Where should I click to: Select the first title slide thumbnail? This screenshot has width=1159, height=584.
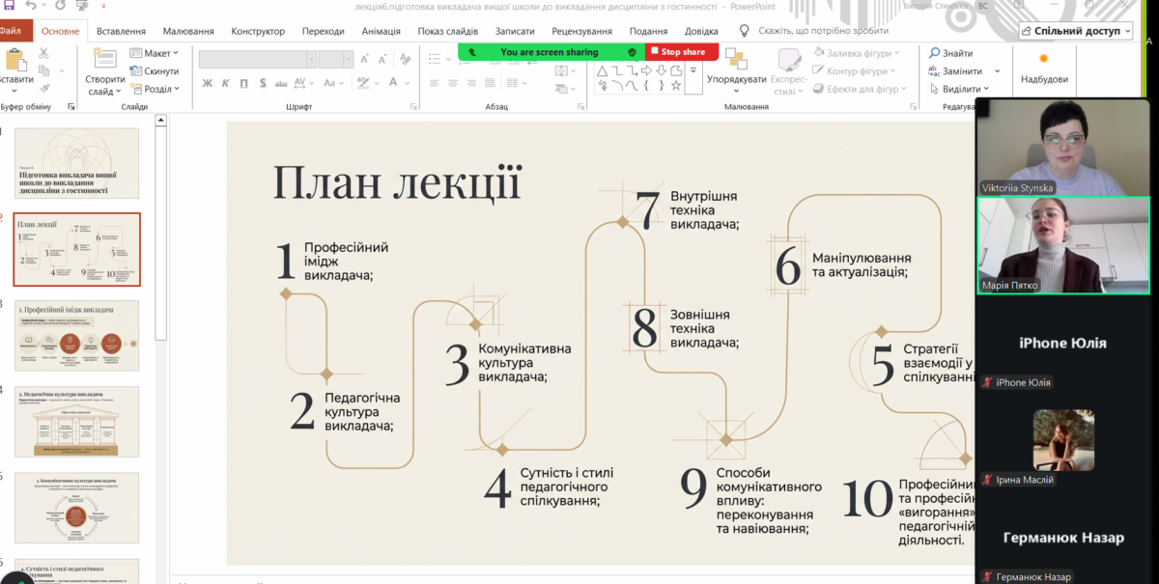coord(76,163)
